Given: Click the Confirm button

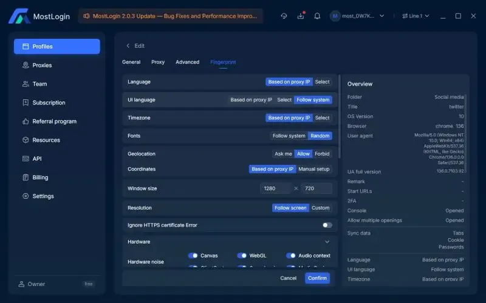Looking at the screenshot, I should (x=317, y=278).
